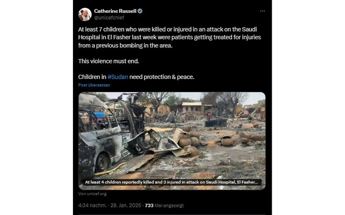Click the tweet text about Saudi Hospital

166,37
